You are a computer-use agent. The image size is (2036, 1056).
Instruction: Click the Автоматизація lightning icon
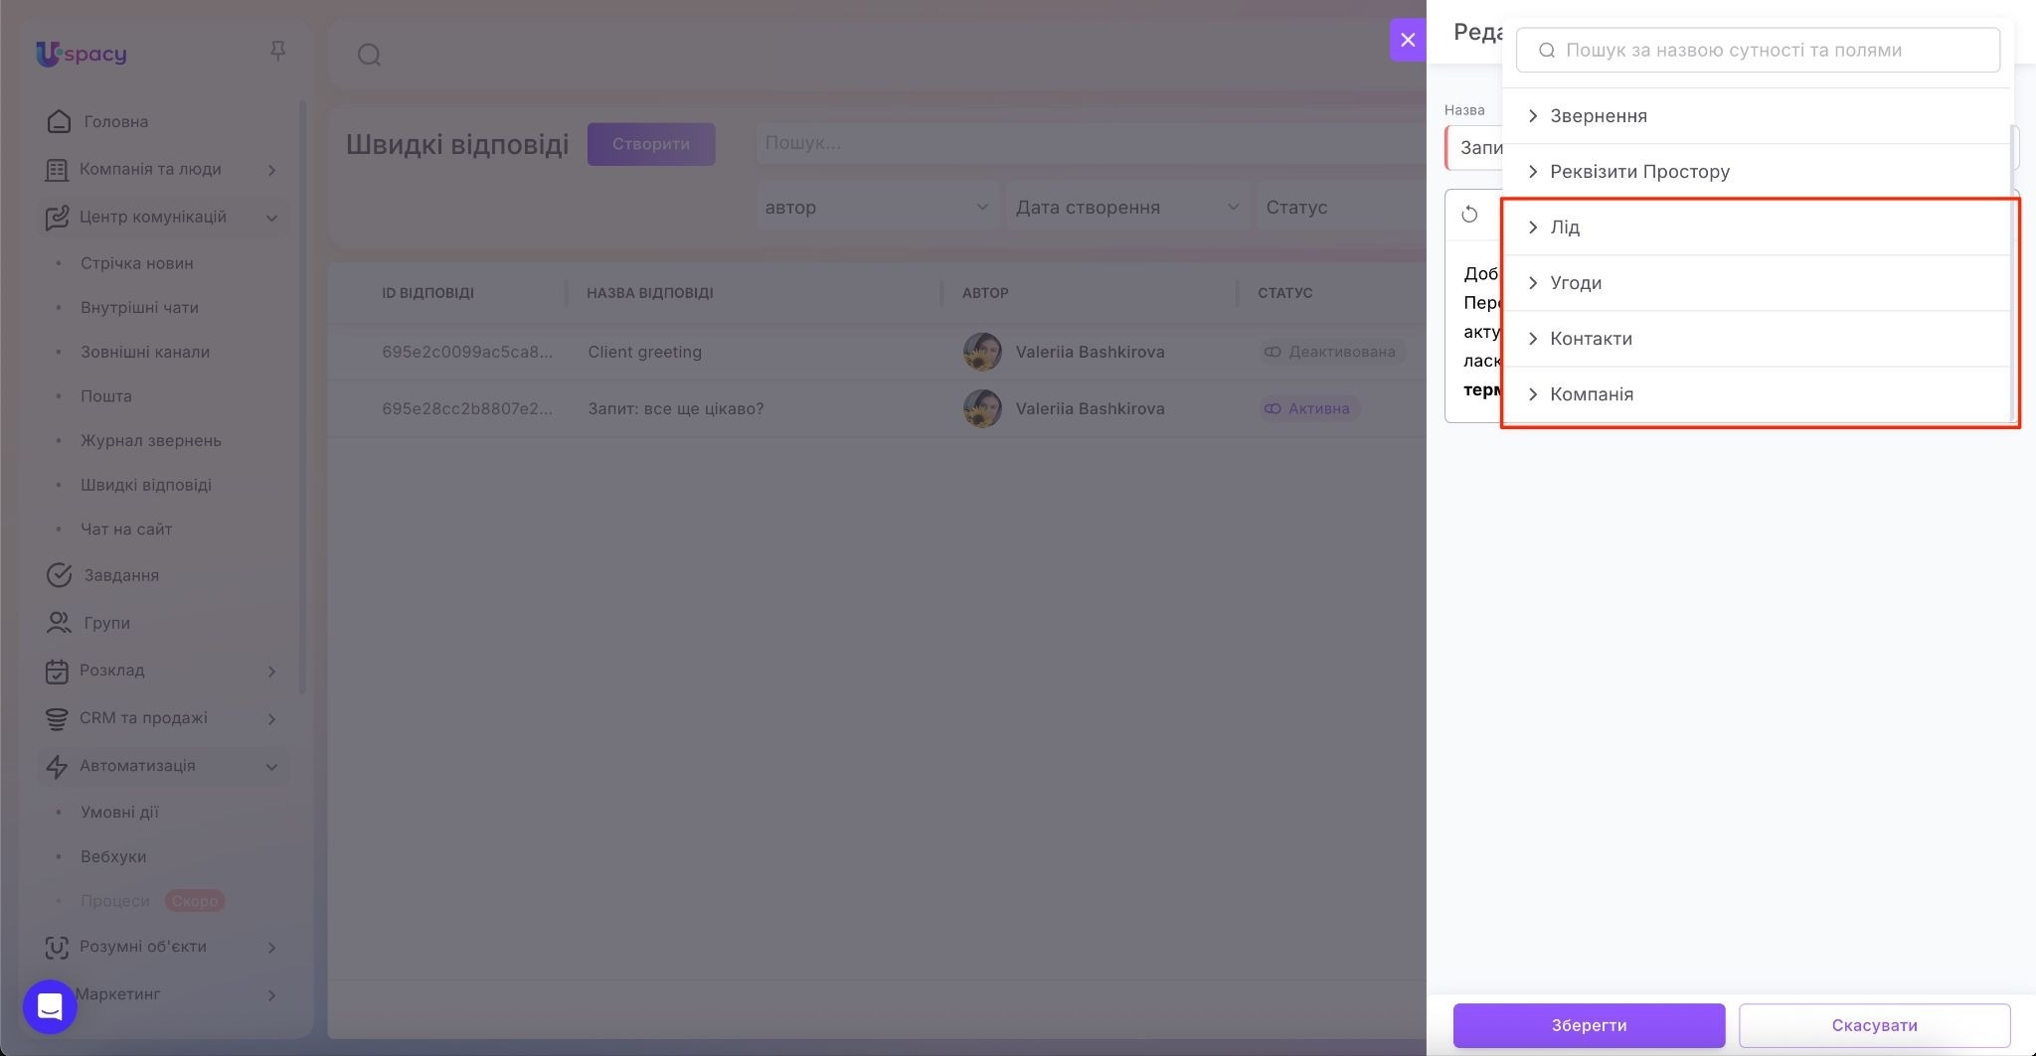(x=58, y=766)
